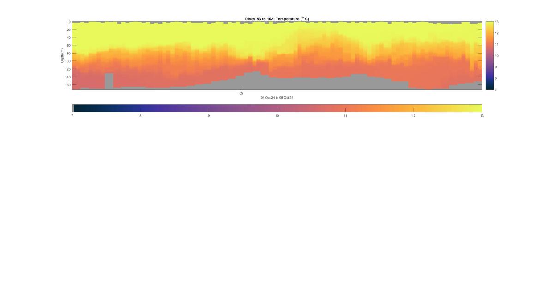The width and height of the screenshot is (554, 287).
Task: Click the depth axis tick label "120"
Action: [x=67, y=69]
